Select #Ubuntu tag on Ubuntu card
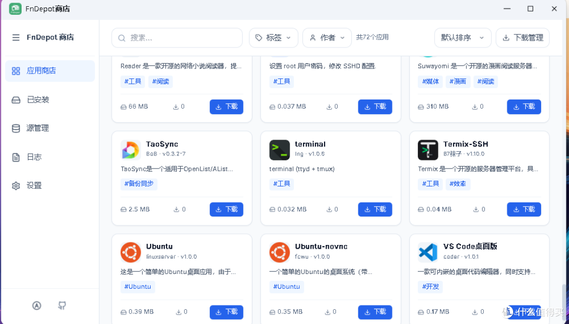The height and width of the screenshot is (324, 569). (x=138, y=287)
